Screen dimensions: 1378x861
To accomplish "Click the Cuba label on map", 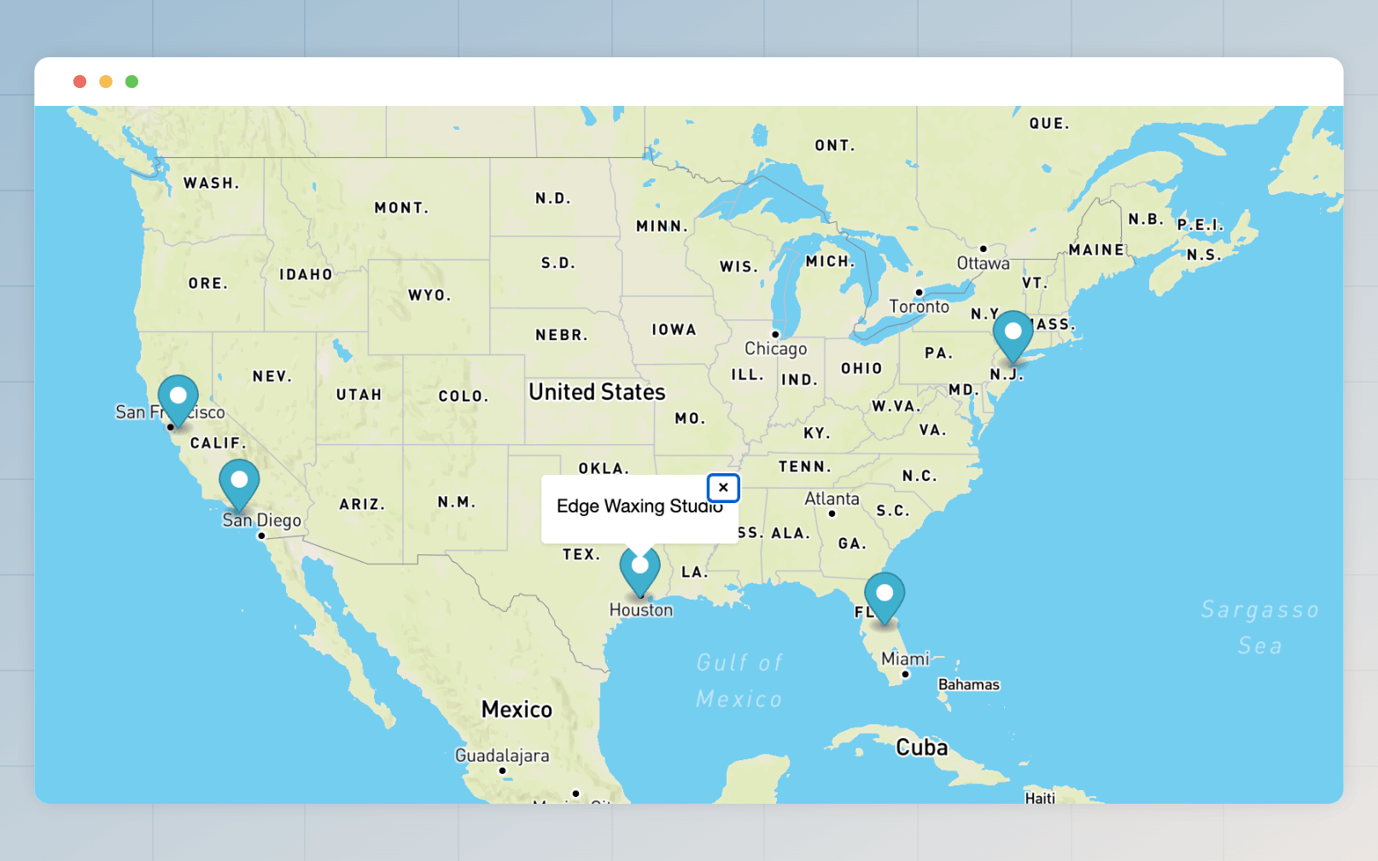I will (921, 748).
